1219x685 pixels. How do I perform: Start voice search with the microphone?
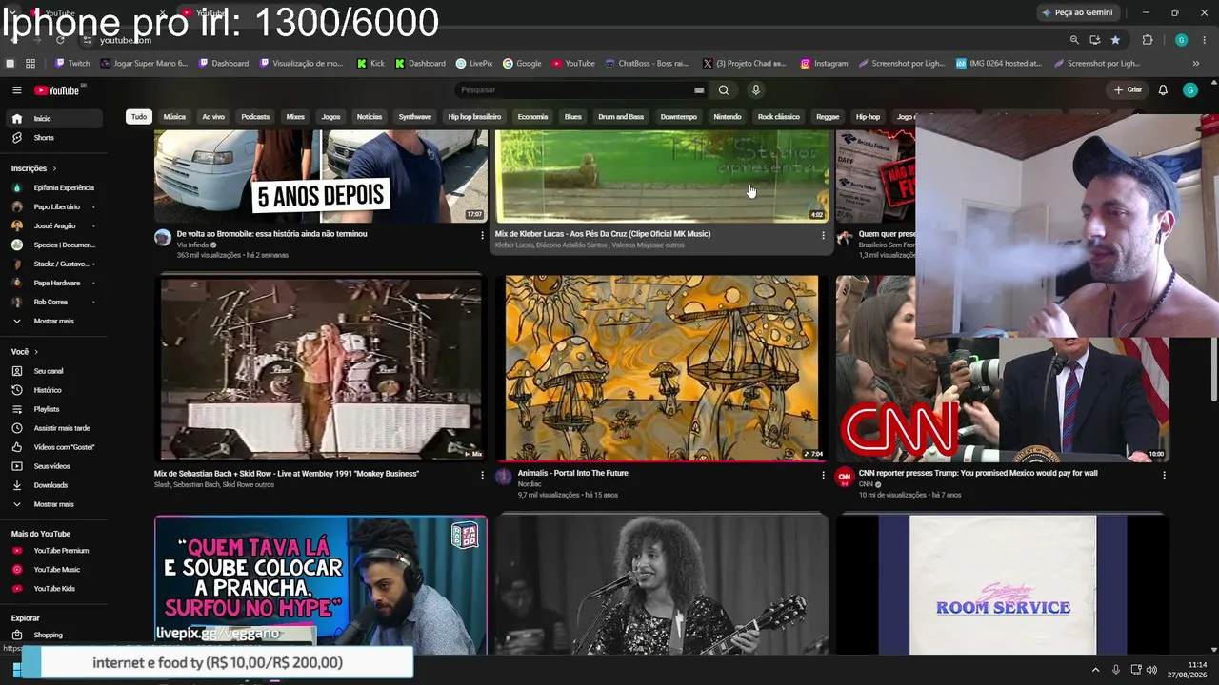pyautogui.click(x=756, y=90)
